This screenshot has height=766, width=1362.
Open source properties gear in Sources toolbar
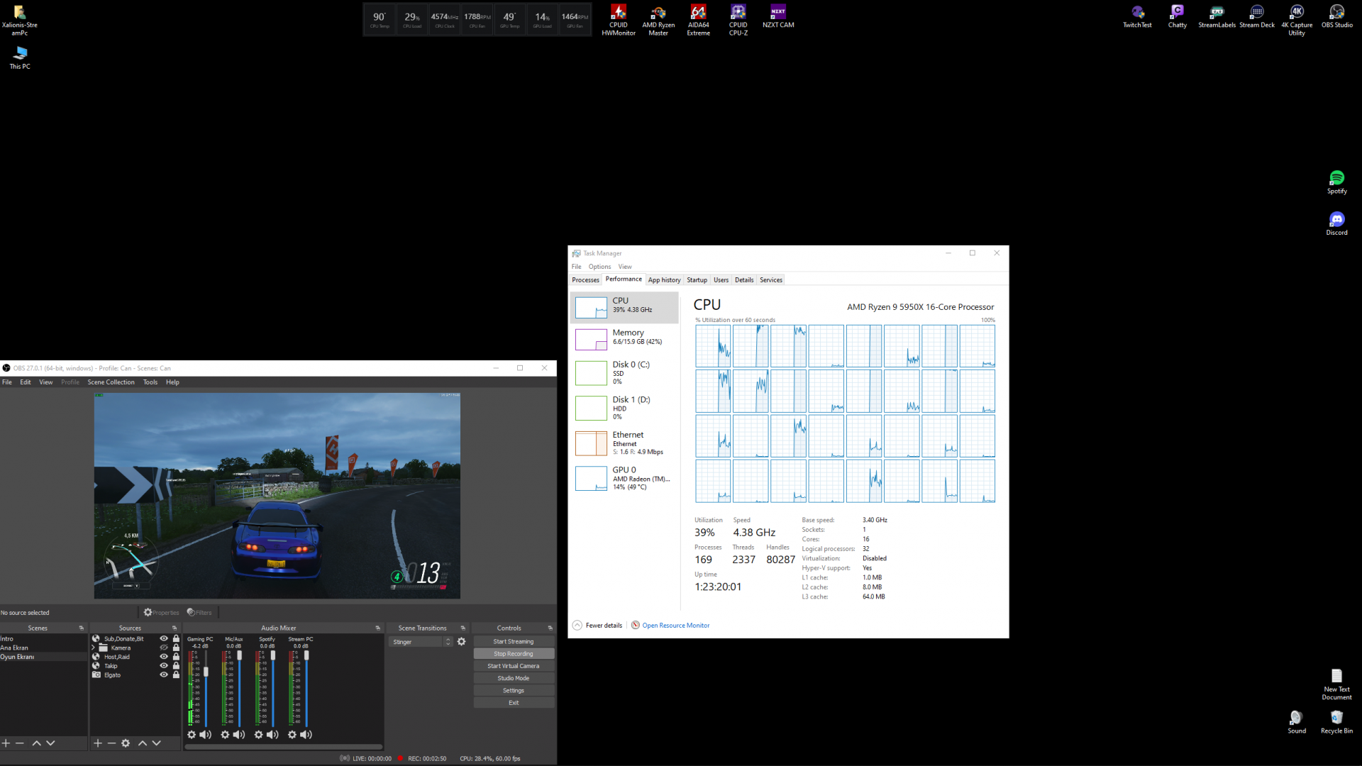coord(126,743)
